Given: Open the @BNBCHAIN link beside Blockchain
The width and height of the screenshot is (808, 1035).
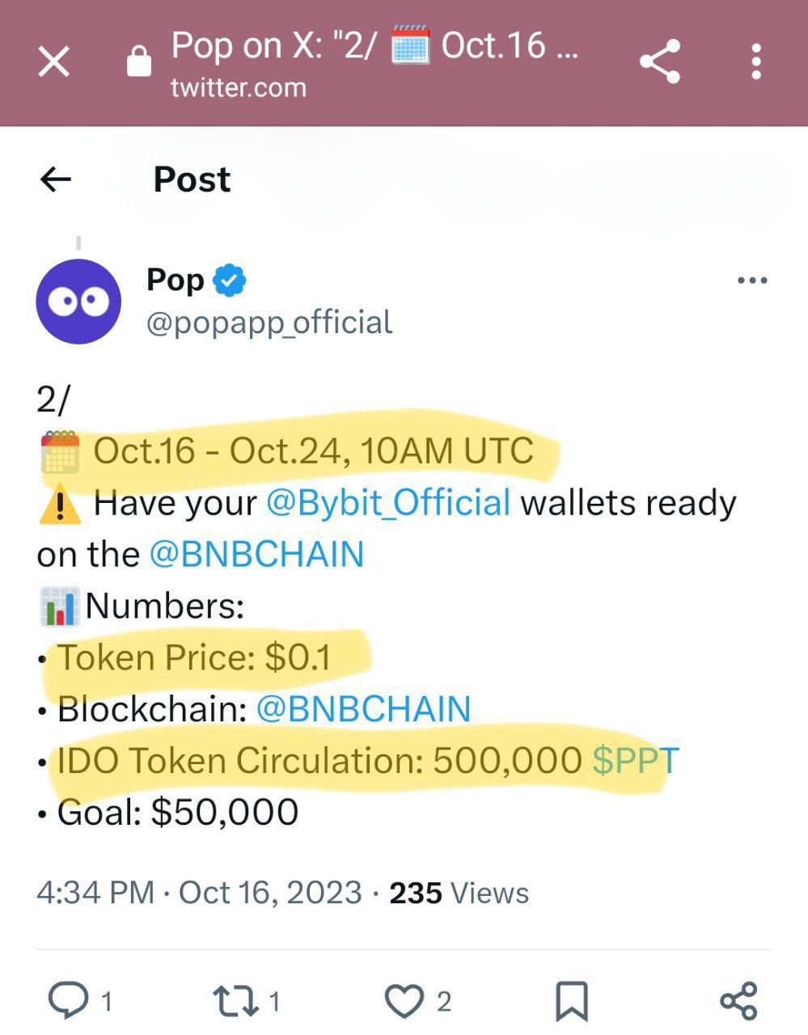Looking at the screenshot, I should (363, 709).
